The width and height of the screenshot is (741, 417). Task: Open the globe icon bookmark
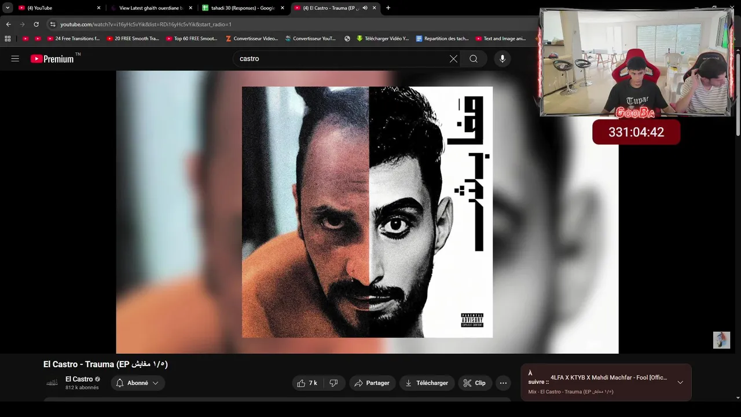coord(347,39)
